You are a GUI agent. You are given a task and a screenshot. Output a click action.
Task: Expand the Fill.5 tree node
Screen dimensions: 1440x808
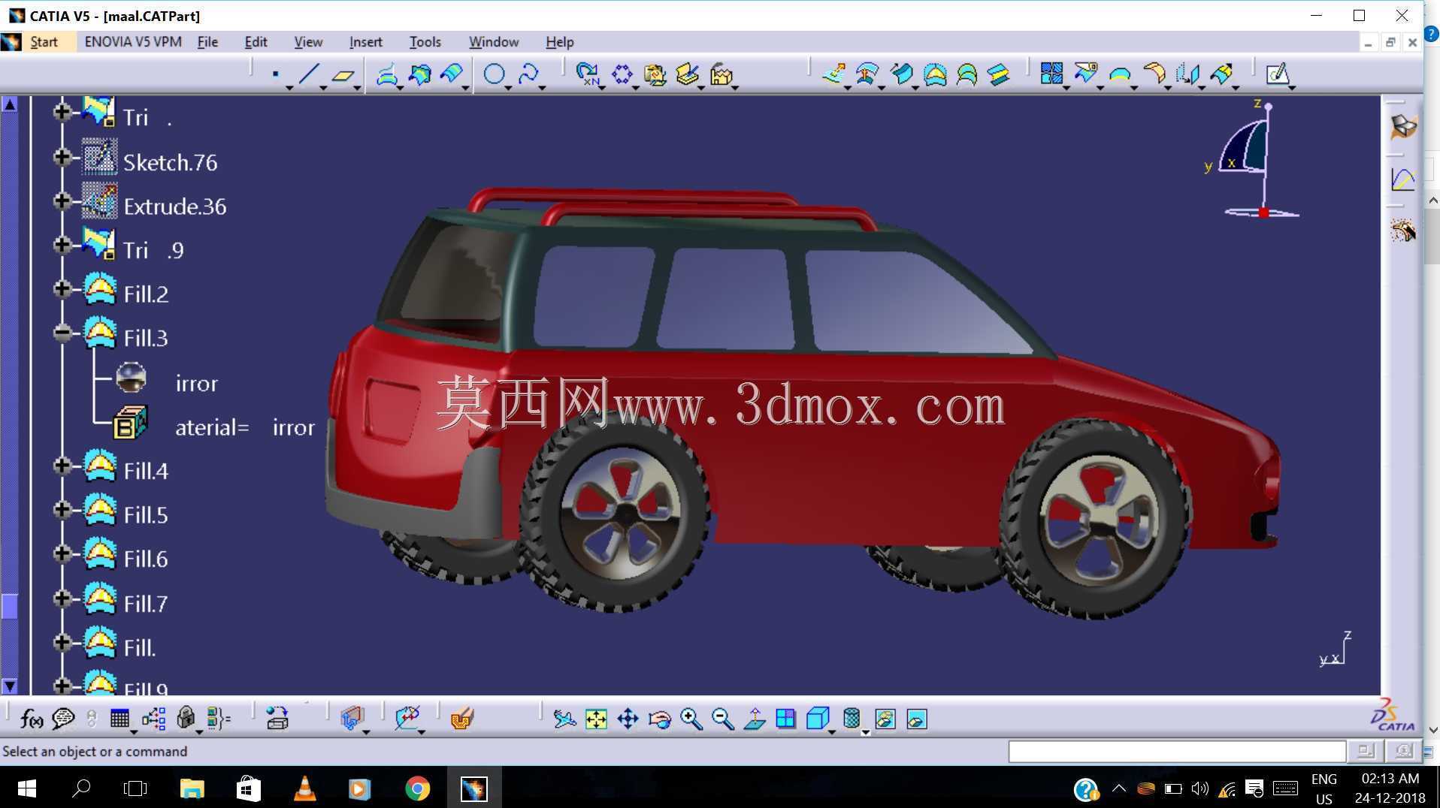click(62, 510)
